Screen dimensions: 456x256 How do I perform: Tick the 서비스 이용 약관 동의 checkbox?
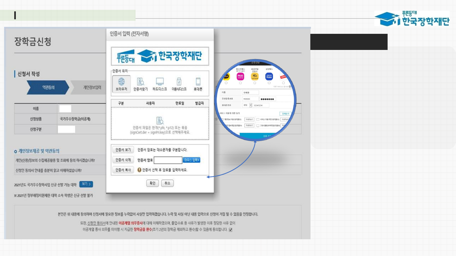pyautogui.click(x=258, y=119)
